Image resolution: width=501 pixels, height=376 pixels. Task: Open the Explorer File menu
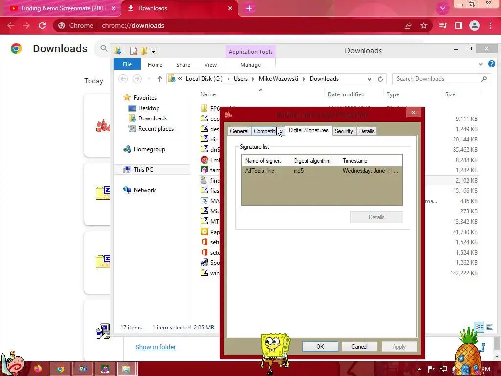coord(127,64)
